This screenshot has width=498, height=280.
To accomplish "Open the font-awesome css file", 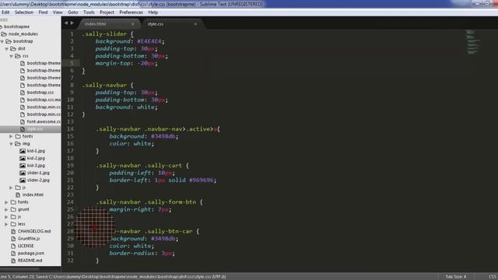I will pyautogui.click(x=44, y=121).
